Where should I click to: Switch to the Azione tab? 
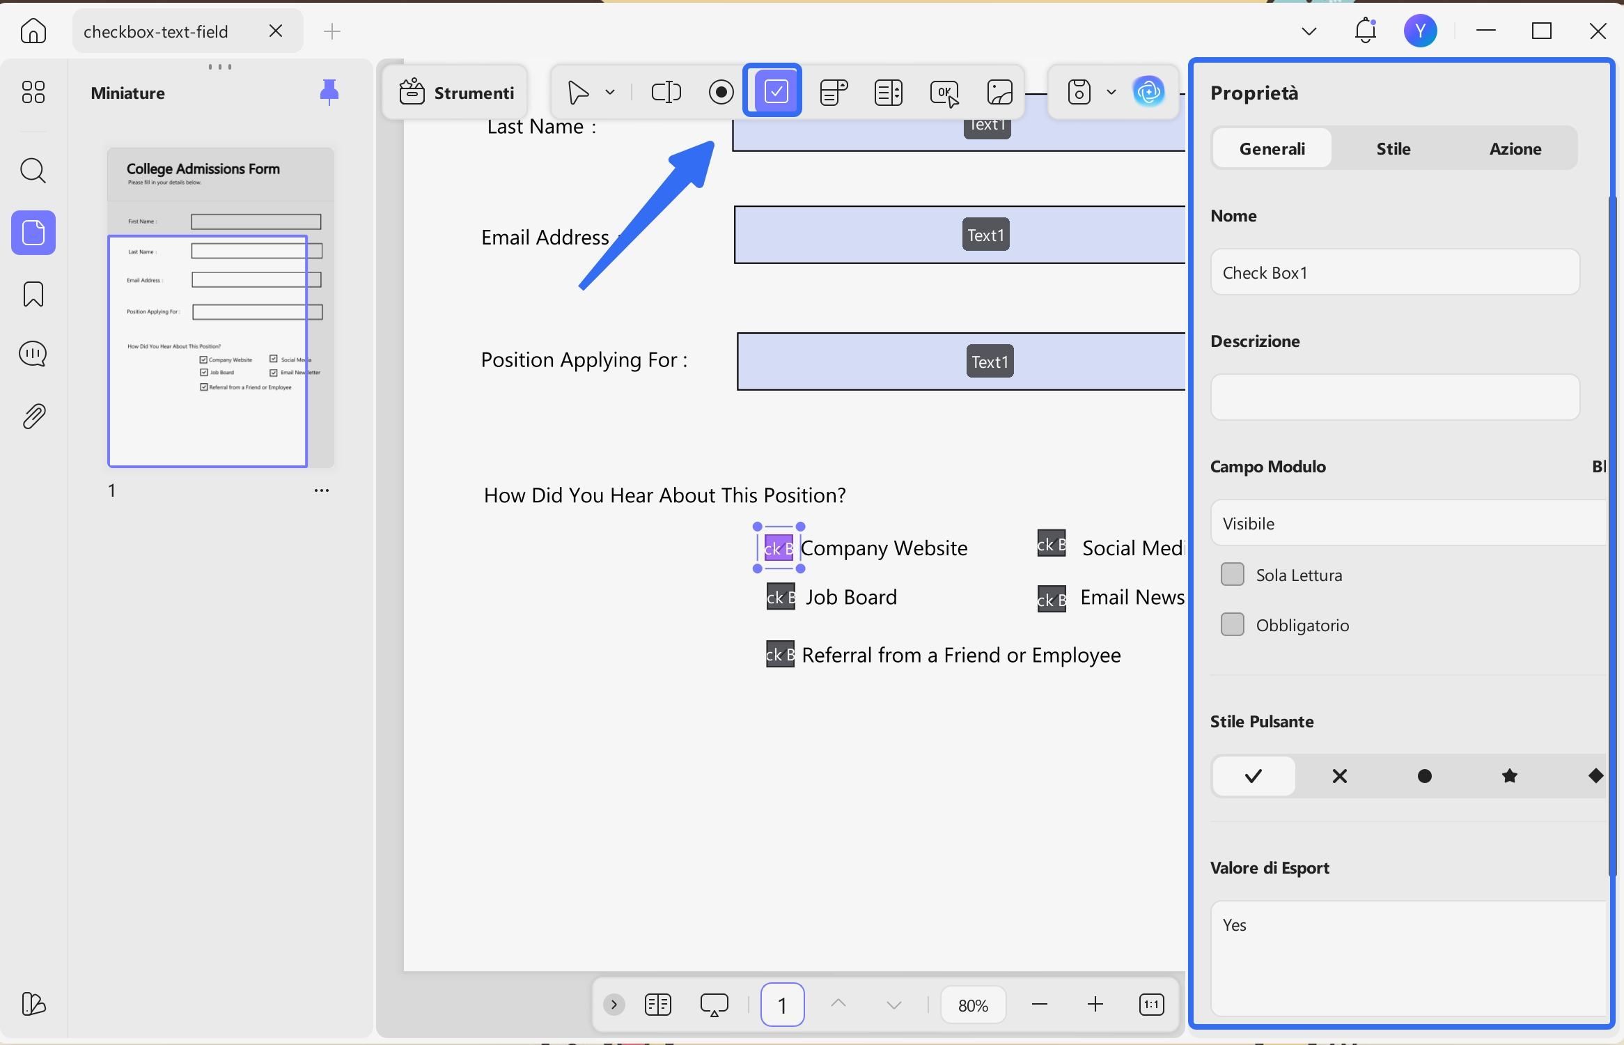(x=1515, y=148)
